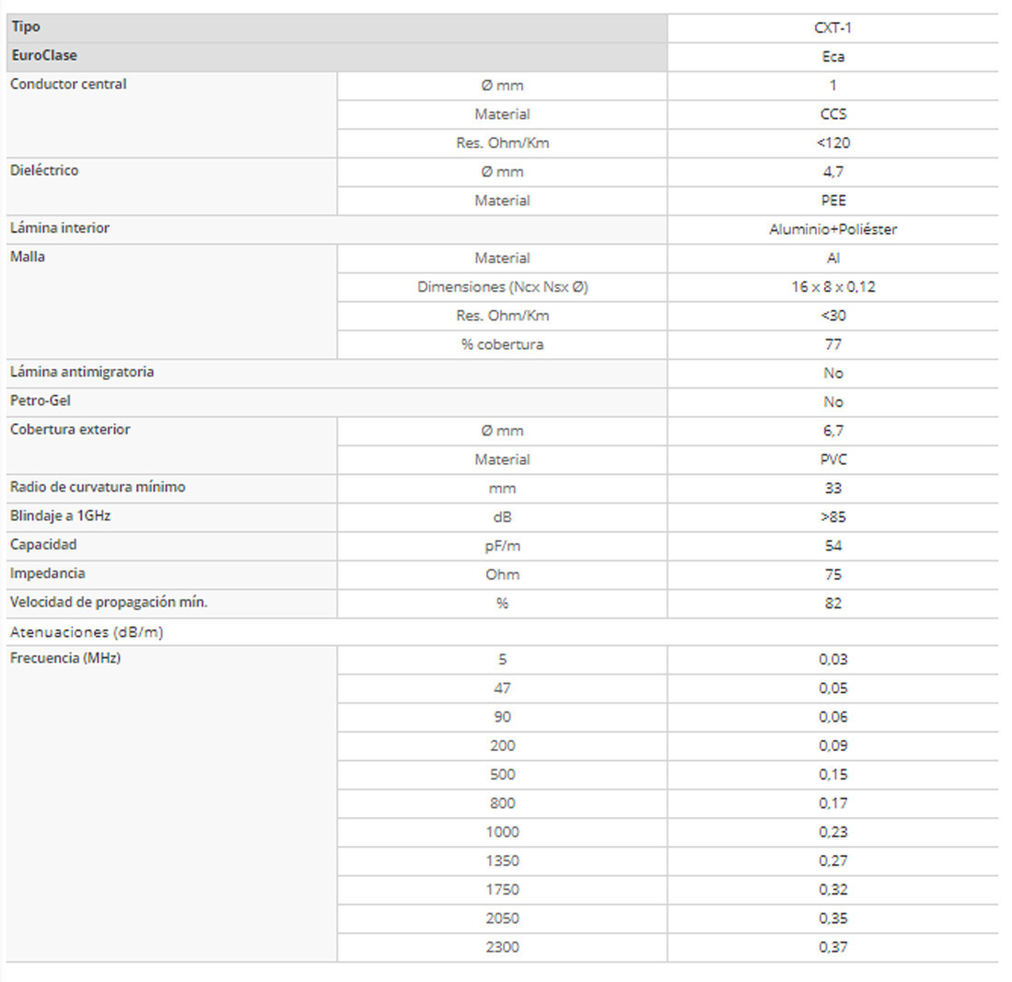The height and width of the screenshot is (982, 1012).
Task: Click the 2300 frequency cell
Action: pyautogui.click(x=502, y=947)
